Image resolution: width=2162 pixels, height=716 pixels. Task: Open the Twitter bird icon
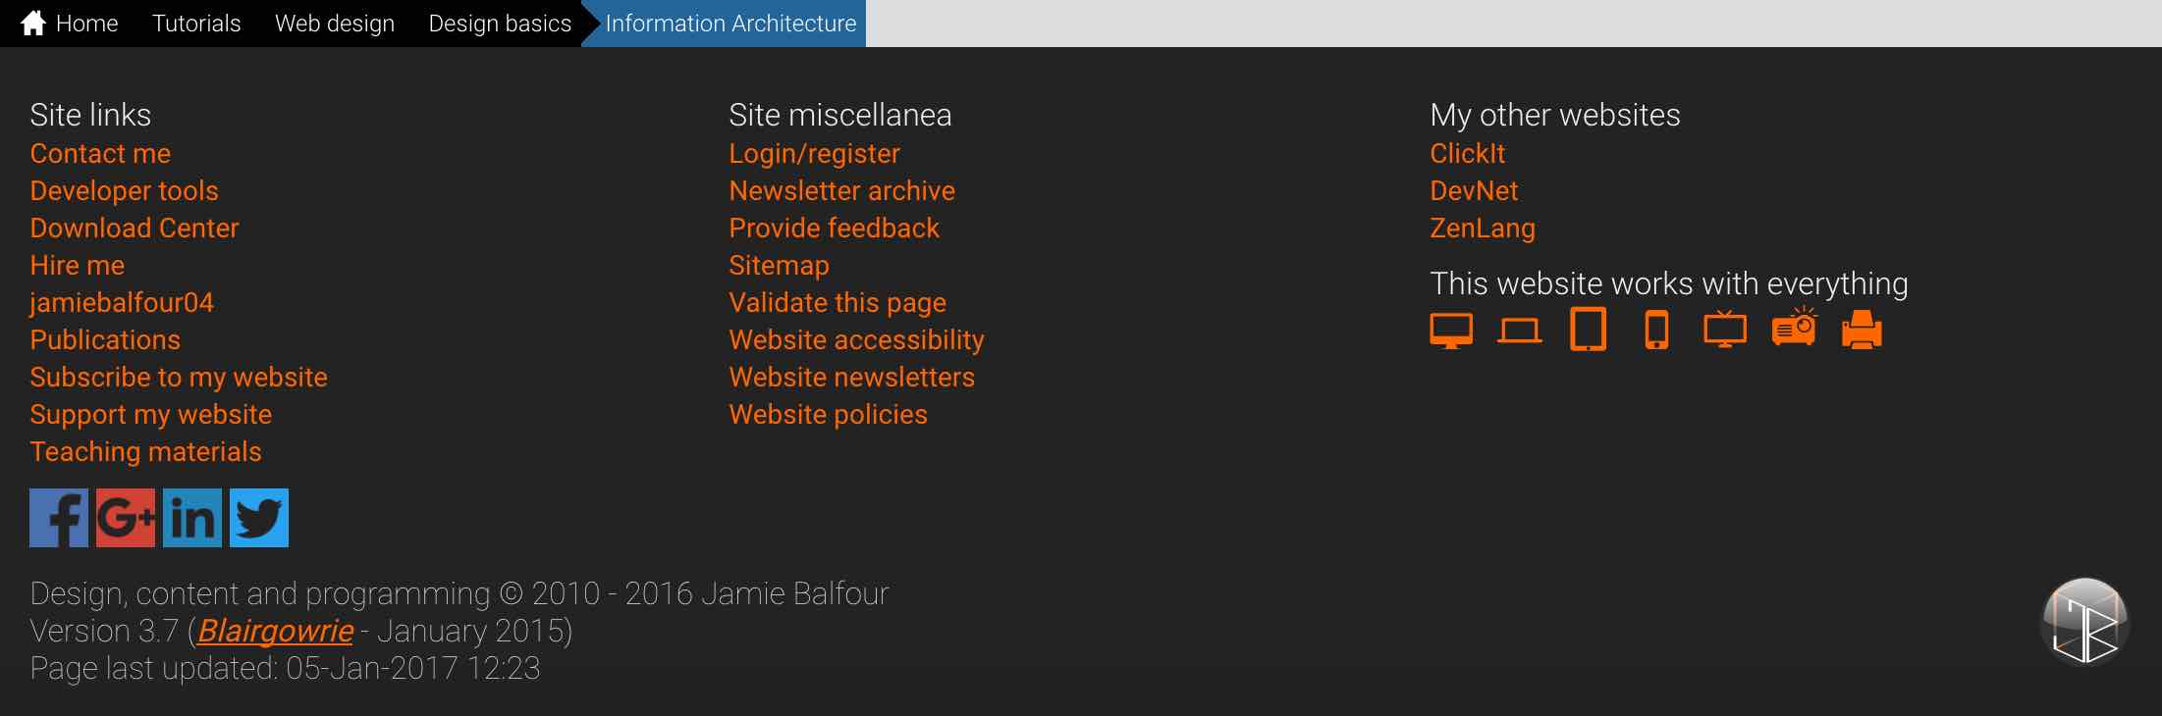pyautogui.click(x=259, y=518)
